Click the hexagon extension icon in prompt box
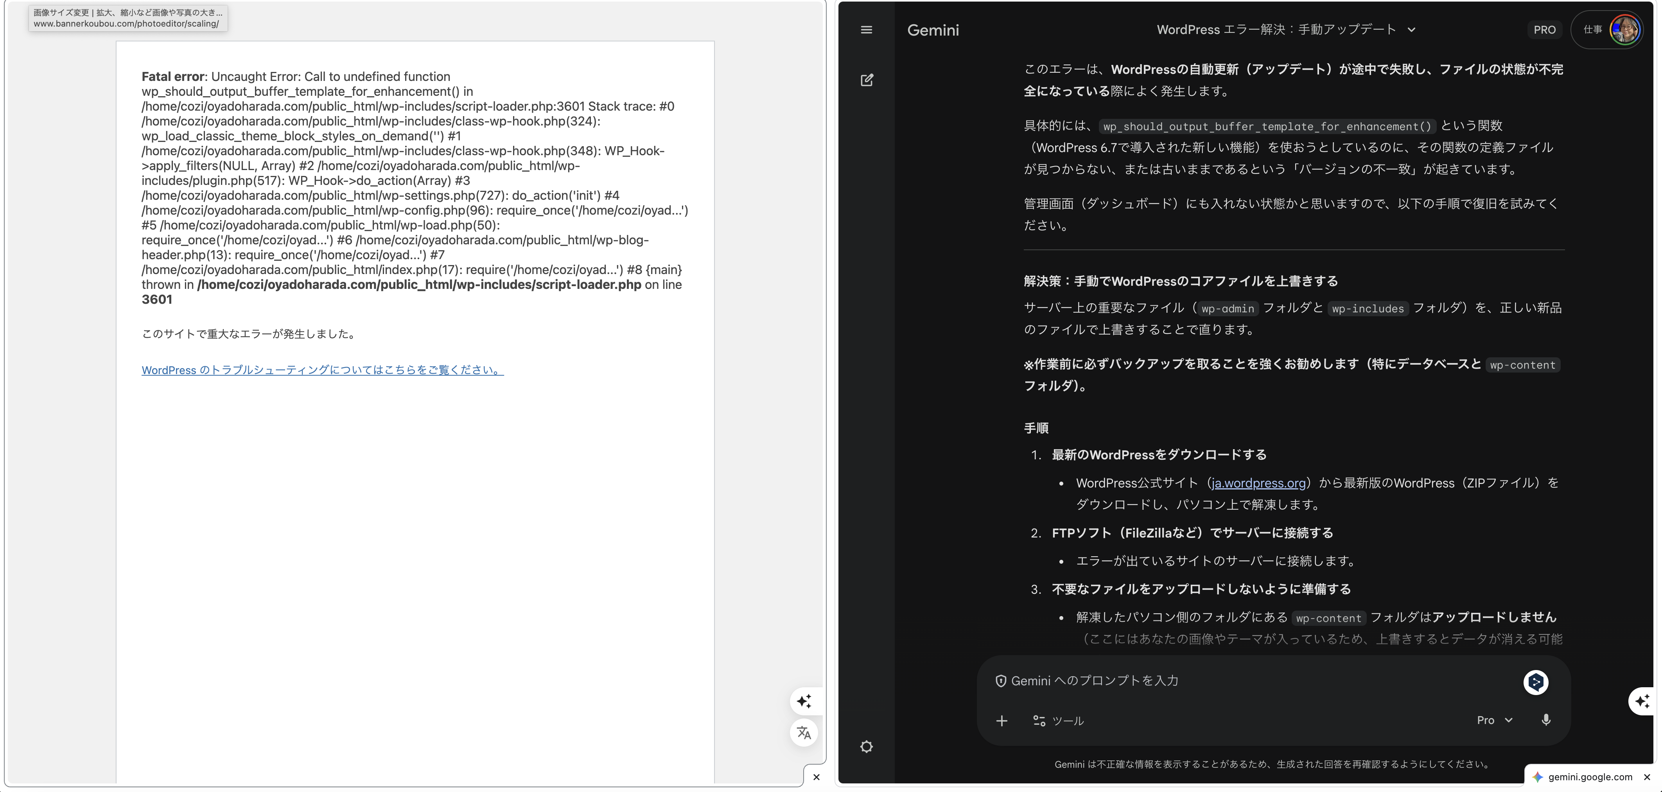Viewport: 1662px width, 792px height. [1536, 682]
